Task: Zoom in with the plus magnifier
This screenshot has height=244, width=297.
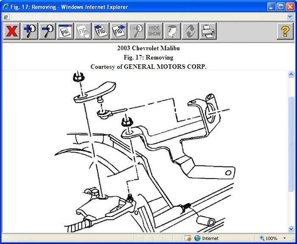Action: point(30,31)
